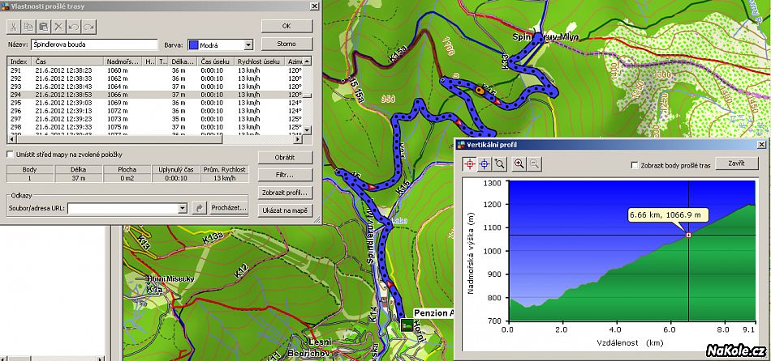Click OK in track properties dialog
This screenshot has width=771, height=361.
pos(286,26)
